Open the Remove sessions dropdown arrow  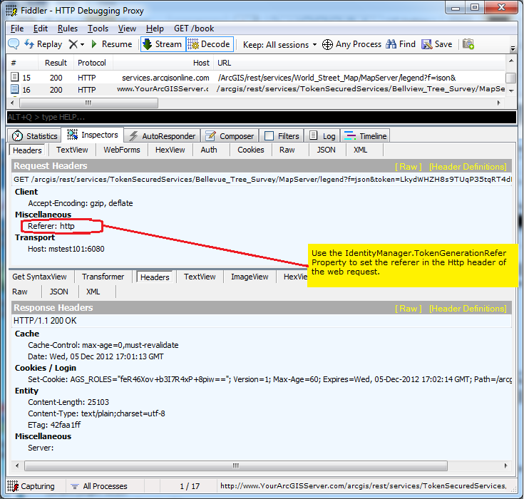[82, 44]
